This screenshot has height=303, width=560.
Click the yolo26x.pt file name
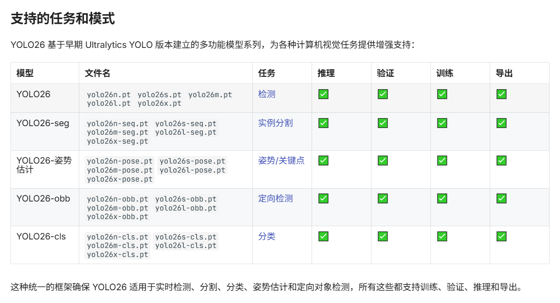(159, 103)
